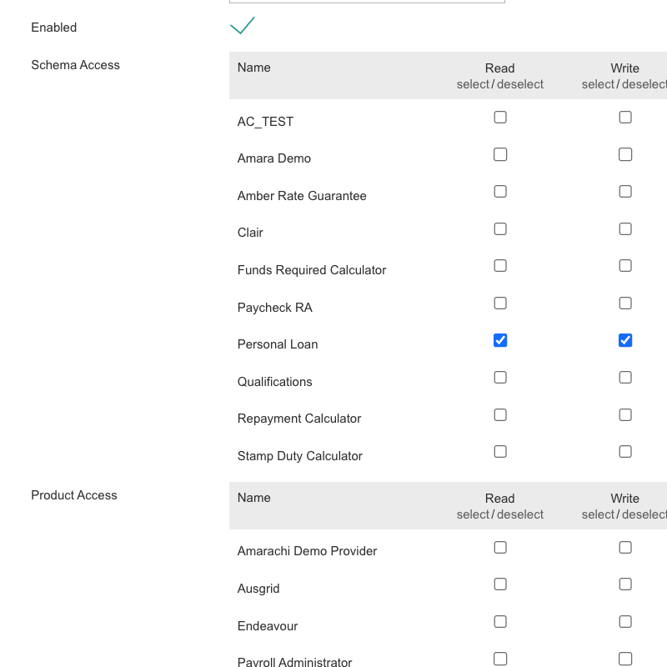Check Write box for Repayment Calculator
Viewport: 667px width, 667px height.
(x=624, y=414)
